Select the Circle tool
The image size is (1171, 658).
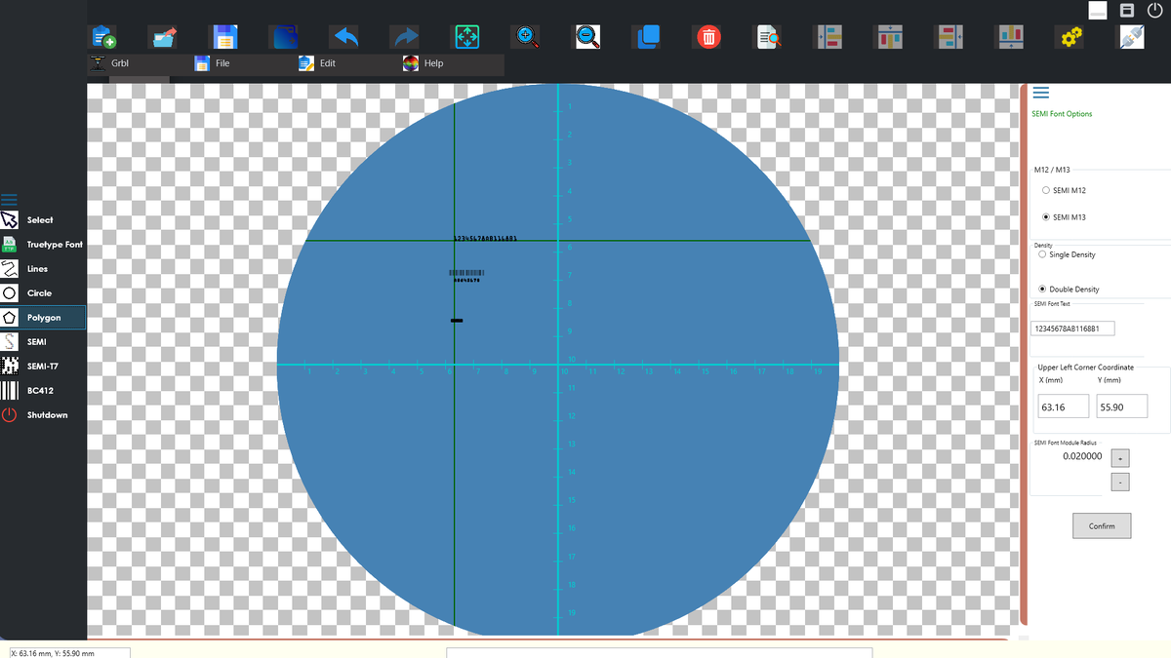click(43, 293)
